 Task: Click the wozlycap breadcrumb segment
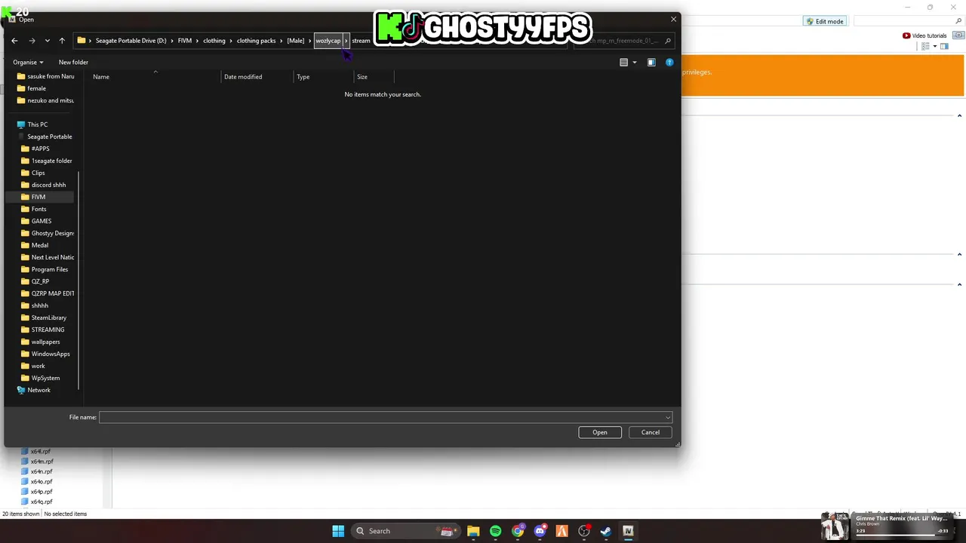(x=328, y=41)
